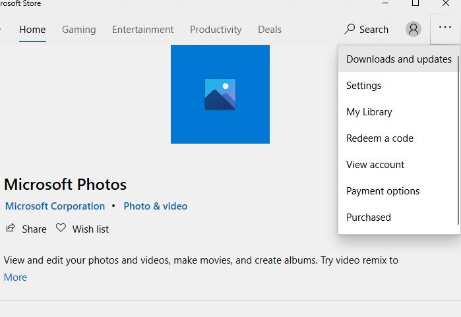Click the three-dot See more button
Viewport: 461px width, 317px height.
[x=445, y=27]
